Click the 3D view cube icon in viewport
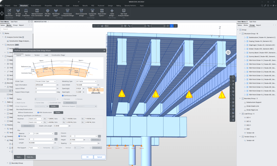 228,52
